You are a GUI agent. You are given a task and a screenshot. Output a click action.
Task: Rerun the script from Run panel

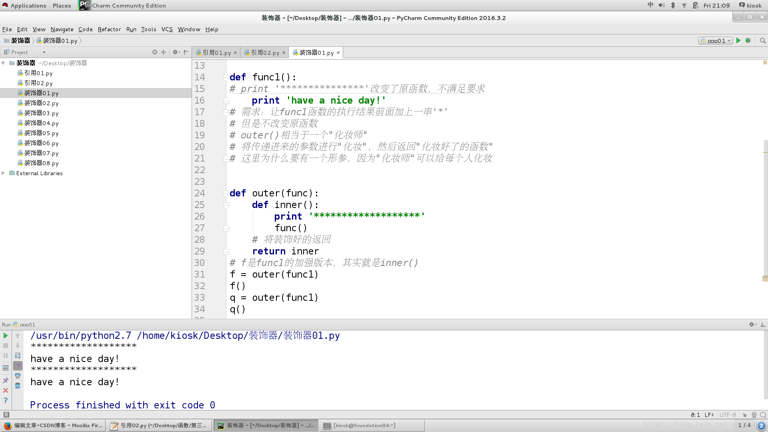pos(6,336)
